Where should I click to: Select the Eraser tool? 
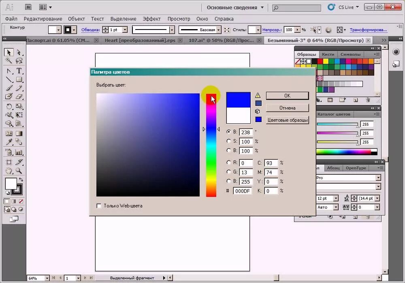pos(19,96)
